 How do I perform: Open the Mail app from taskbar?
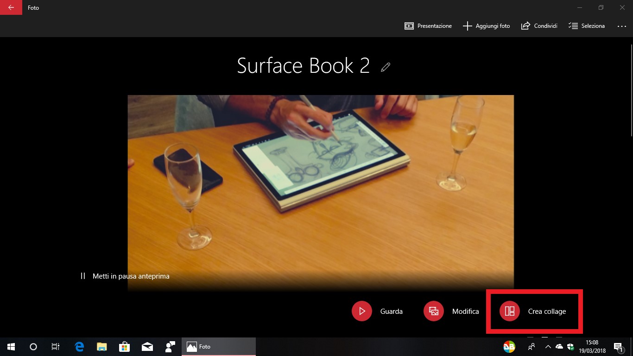(x=147, y=347)
